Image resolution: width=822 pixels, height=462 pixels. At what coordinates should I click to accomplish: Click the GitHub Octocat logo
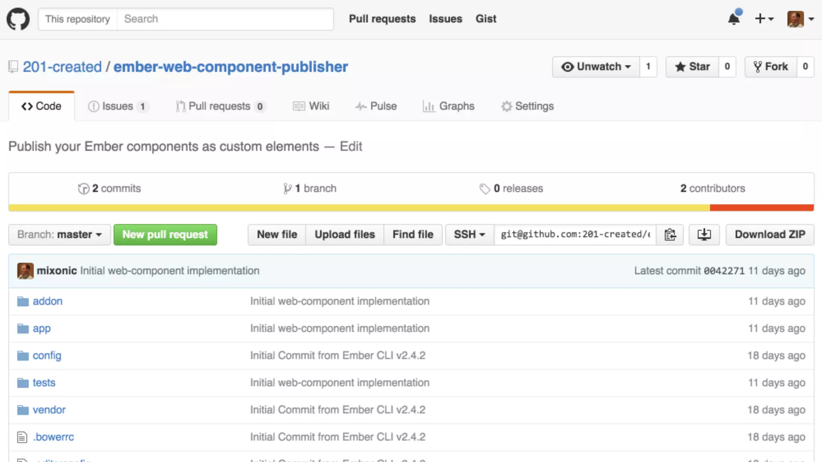(x=18, y=19)
